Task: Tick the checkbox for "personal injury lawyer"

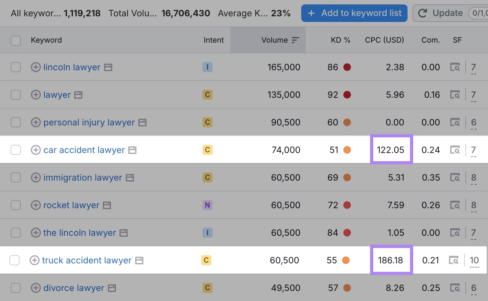Action: point(15,122)
